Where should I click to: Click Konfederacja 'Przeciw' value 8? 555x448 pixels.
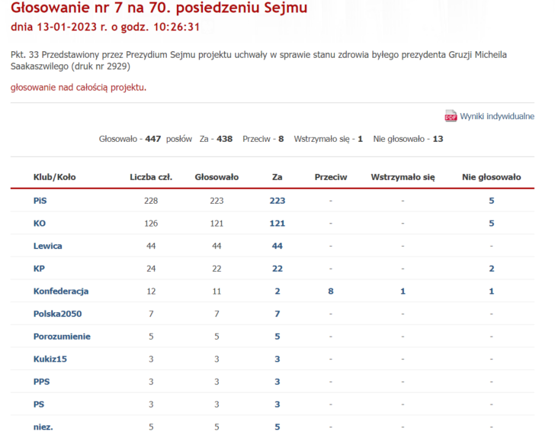pos(331,292)
